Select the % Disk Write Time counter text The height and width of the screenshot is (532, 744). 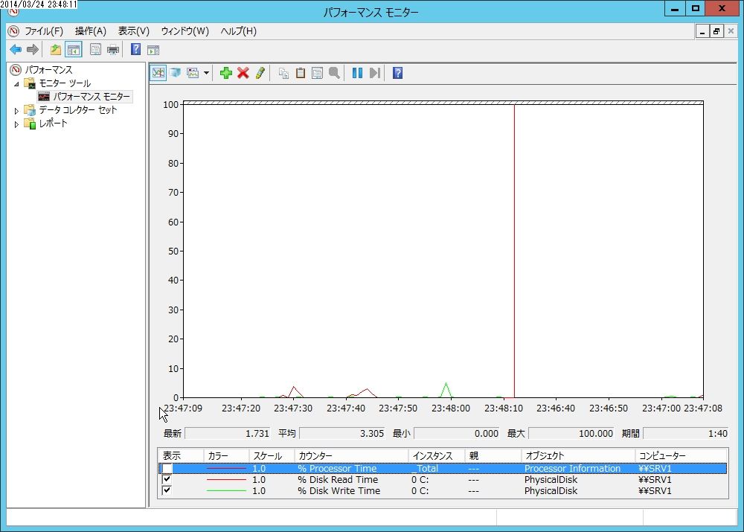point(339,491)
